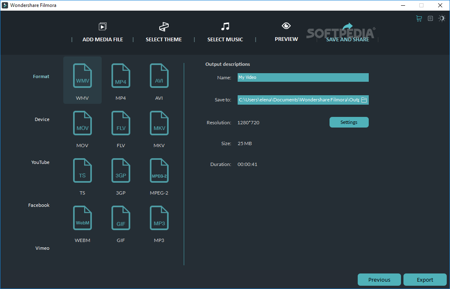Image resolution: width=450 pixels, height=289 pixels.
Task: Pick MP3 audio format icon
Action: point(159,218)
